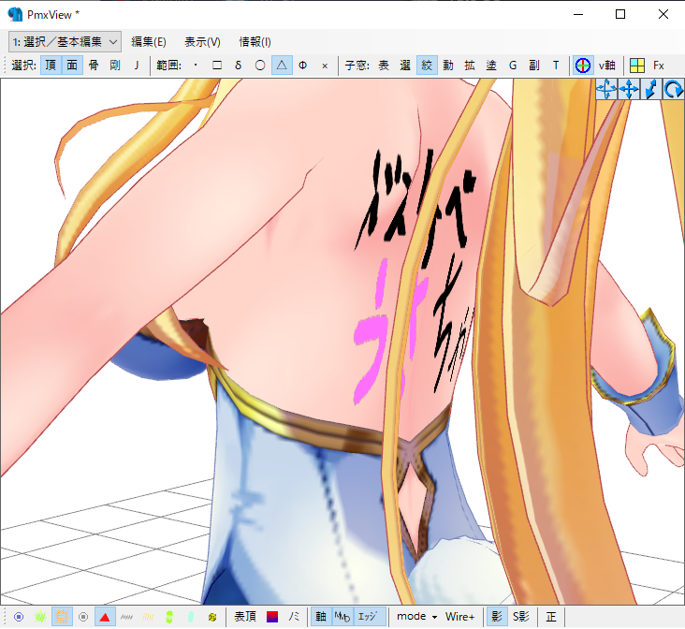The height and width of the screenshot is (629, 685).
Task: Toggle the pale cyan capsule display icon
Action: [x=191, y=617]
